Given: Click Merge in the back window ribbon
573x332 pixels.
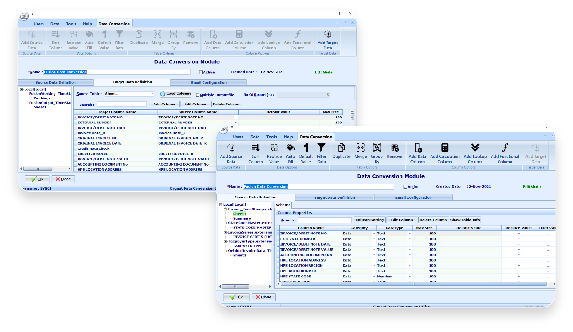Looking at the screenshot, I should [158, 37].
